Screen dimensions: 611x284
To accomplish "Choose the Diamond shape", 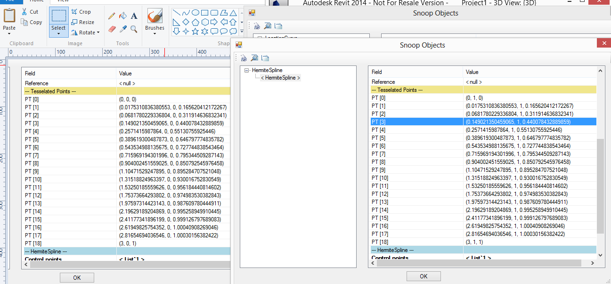I will (186, 22).
